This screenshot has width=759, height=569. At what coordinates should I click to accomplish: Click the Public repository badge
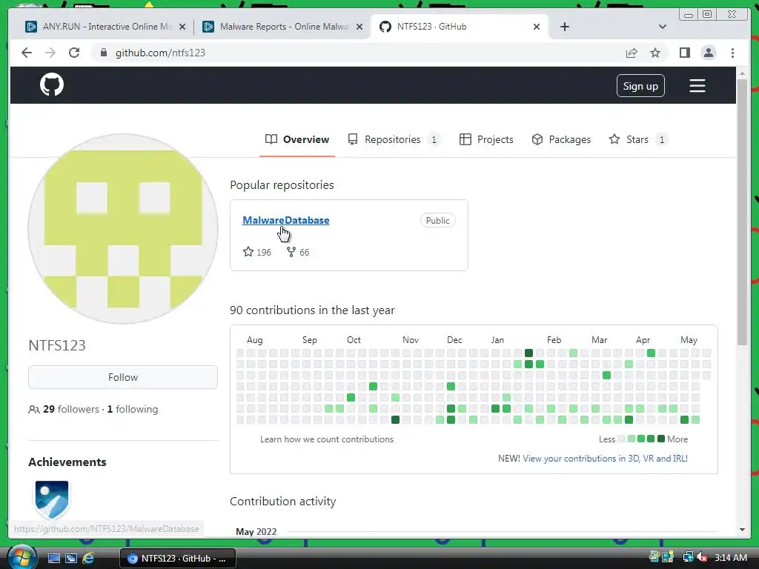coord(437,220)
